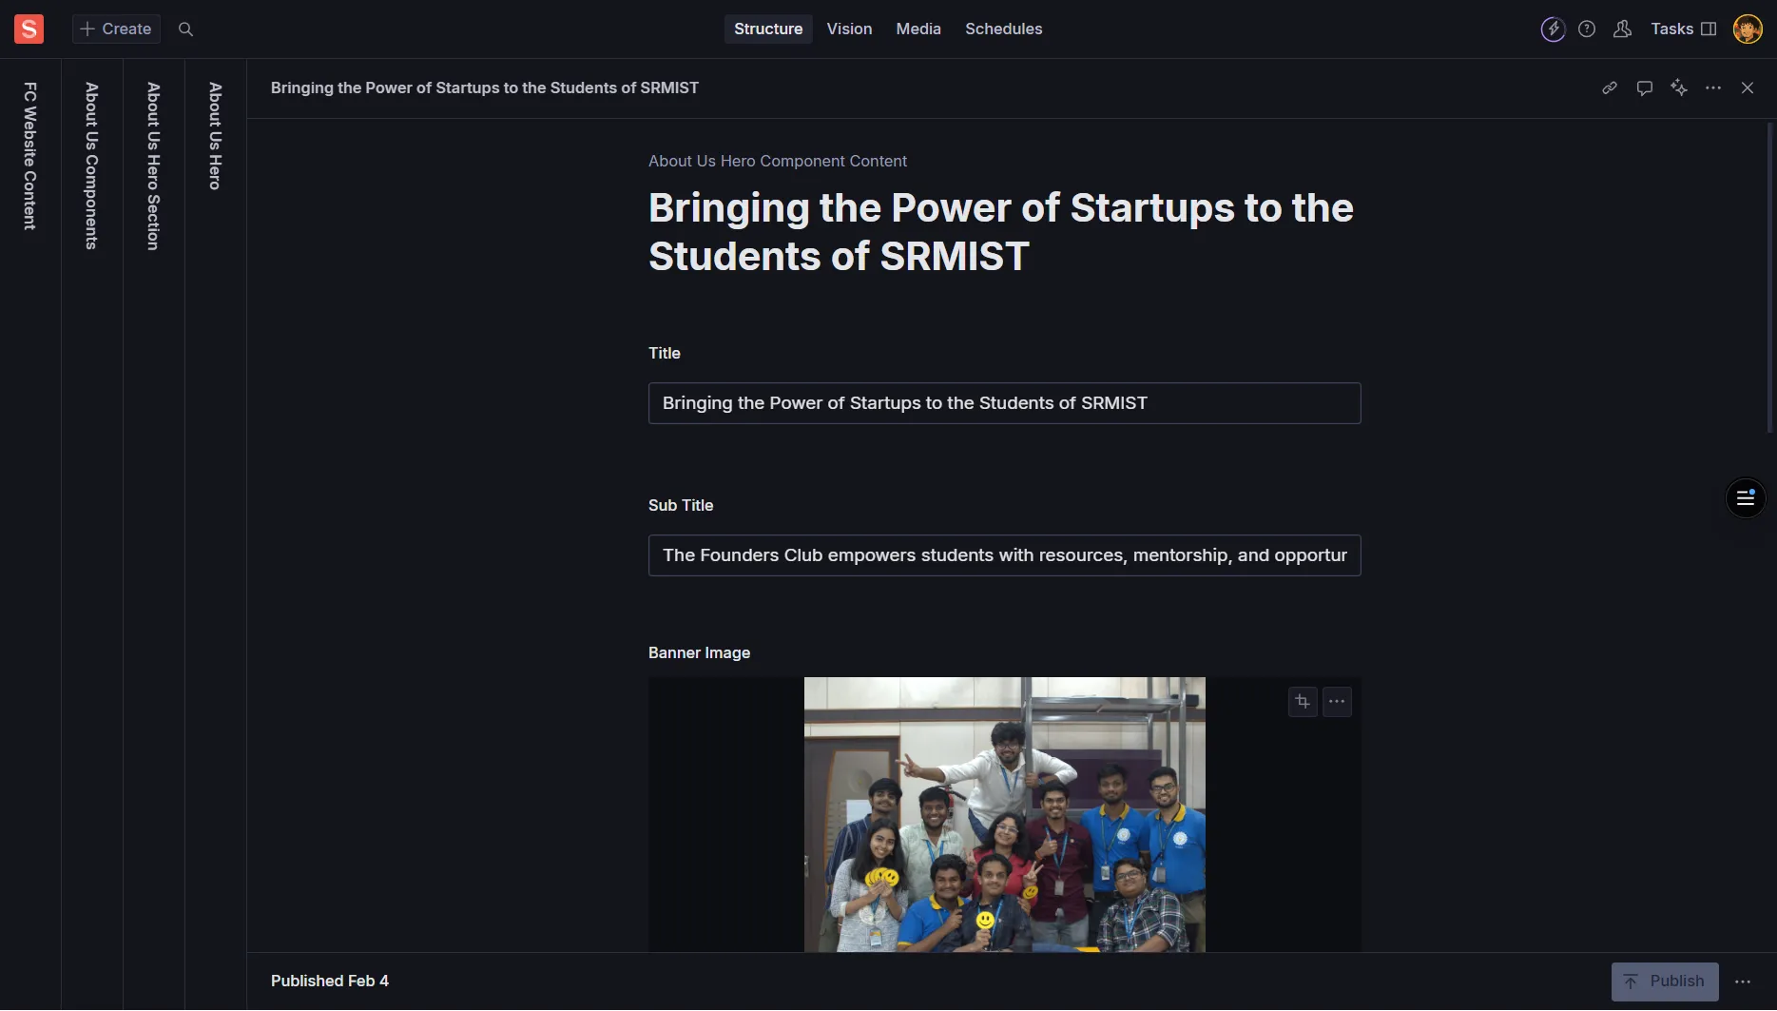
Task: Open document actions menu beside Publish
Action: (1743, 982)
